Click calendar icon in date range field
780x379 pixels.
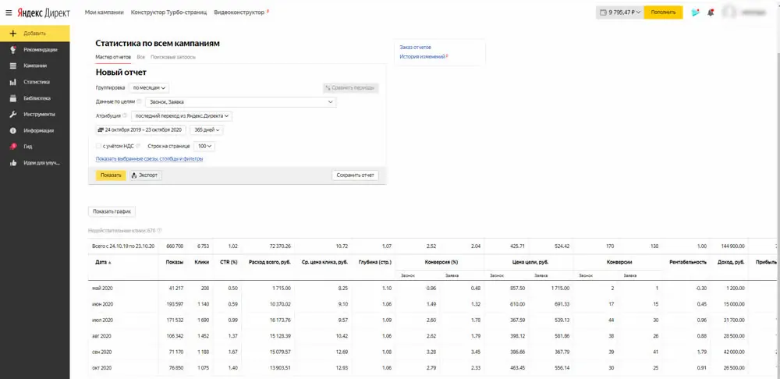point(101,129)
